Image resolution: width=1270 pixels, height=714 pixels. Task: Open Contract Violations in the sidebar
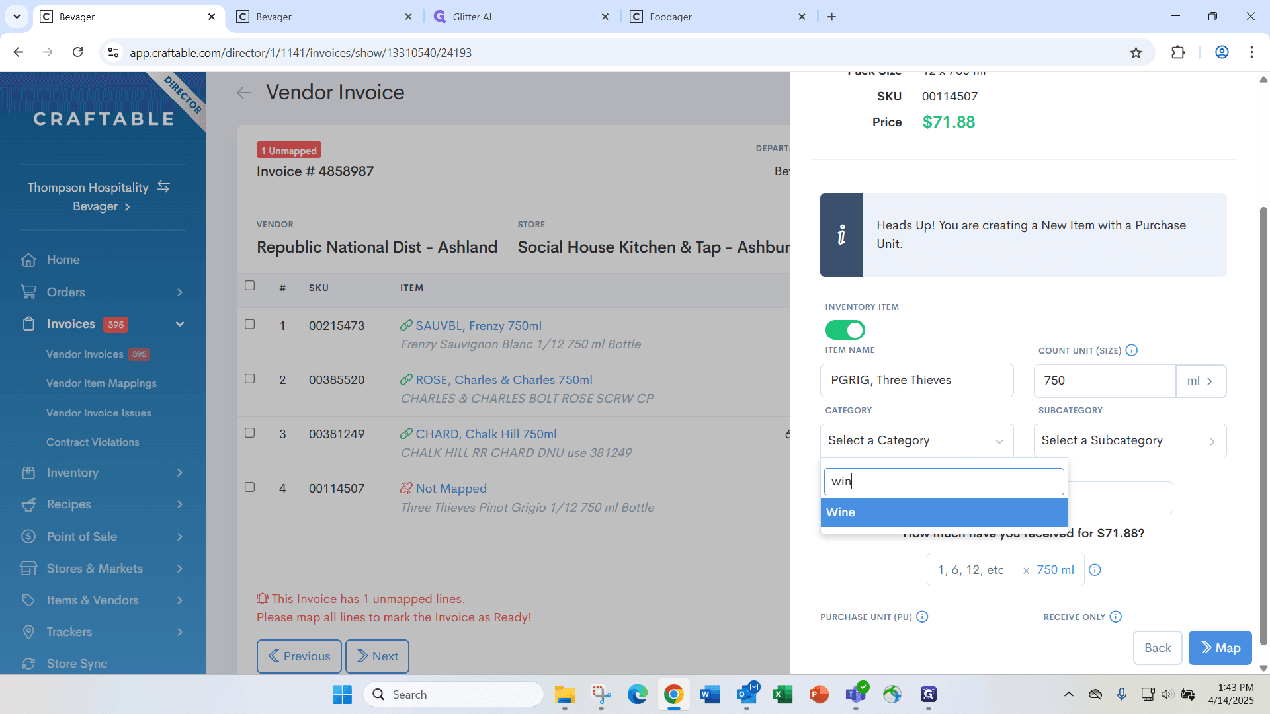point(93,442)
